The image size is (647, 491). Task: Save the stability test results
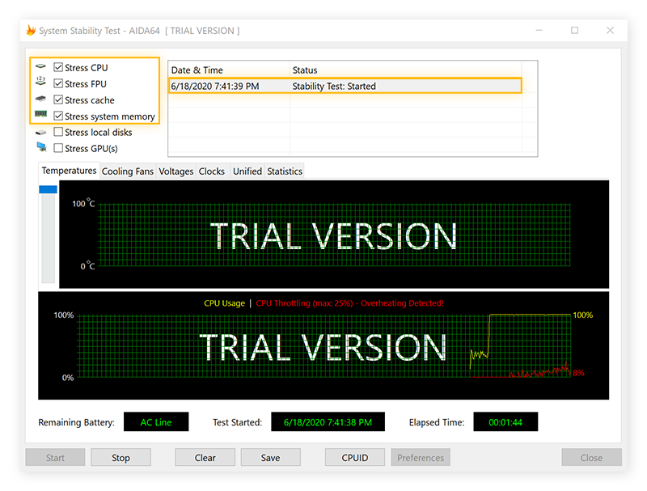270,457
